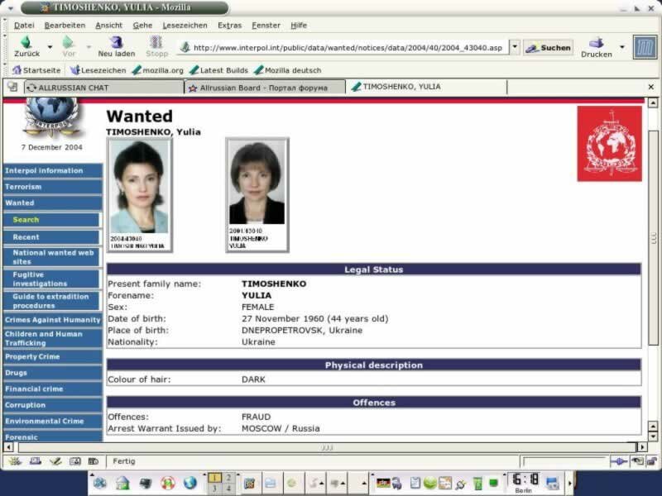Switch to virtual desktop 2

coord(228,478)
